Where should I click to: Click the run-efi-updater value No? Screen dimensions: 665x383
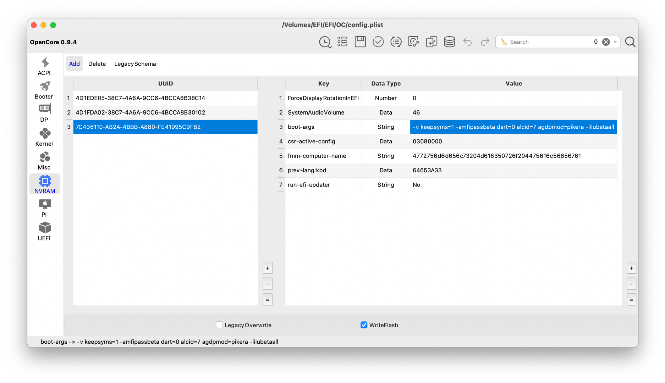click(514, 185)
